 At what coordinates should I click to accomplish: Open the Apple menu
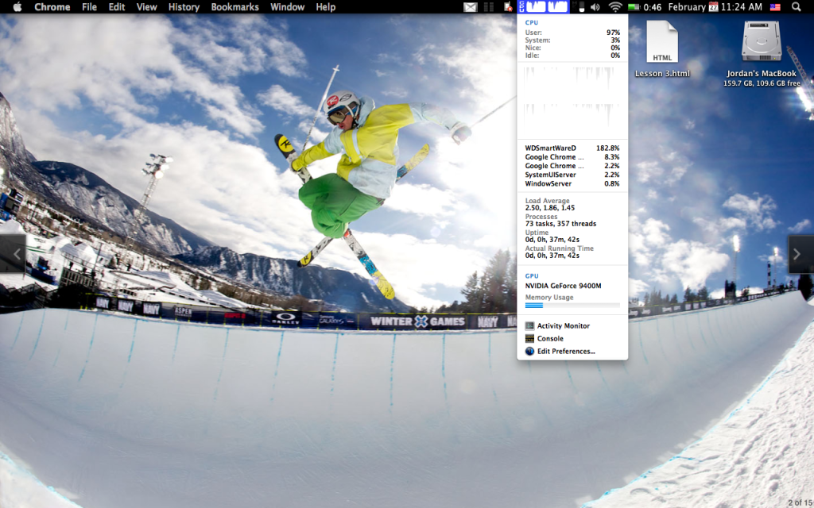17,6
